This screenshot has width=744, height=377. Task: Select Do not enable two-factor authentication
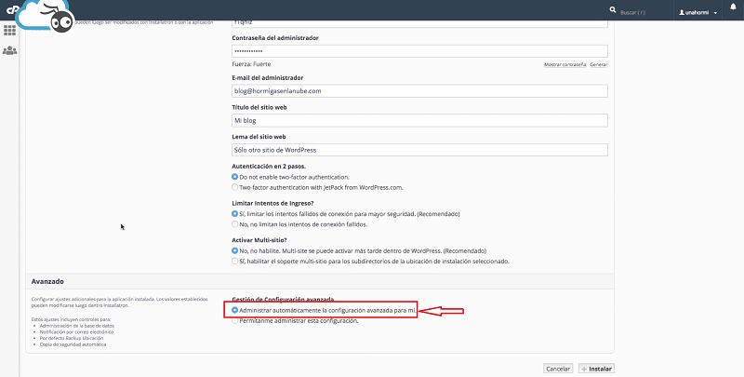coord(235,177)
